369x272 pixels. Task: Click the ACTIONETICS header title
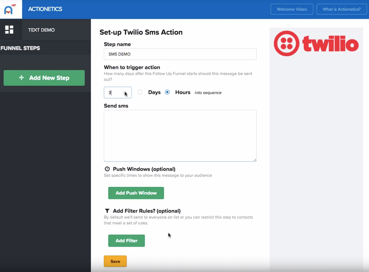tap(45, 9)
